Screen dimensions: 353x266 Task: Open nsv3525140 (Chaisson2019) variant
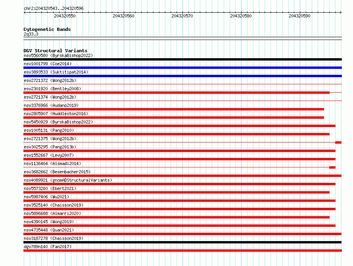(x=54, y=205)
